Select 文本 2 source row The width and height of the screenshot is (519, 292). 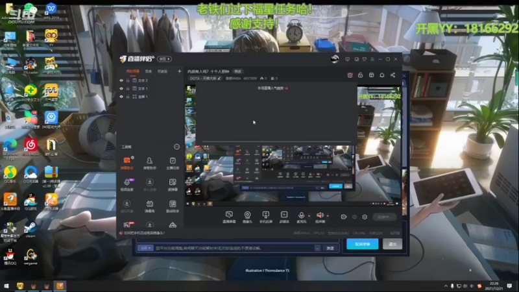pyautogui.click(x=150, y=80)
